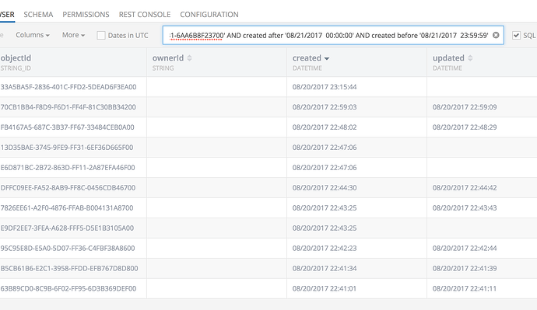The width and height of the screenshot is (537, 310).
Task: Open the More dropdown menu
Action: pyautogui.click(x=73, y=35)
